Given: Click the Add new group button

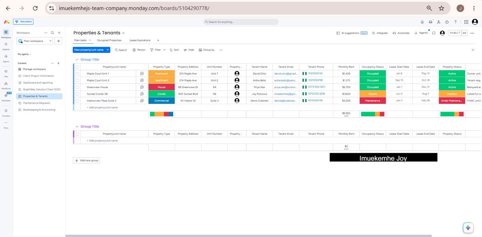Looking at the screenshot, I should point(86,160).
